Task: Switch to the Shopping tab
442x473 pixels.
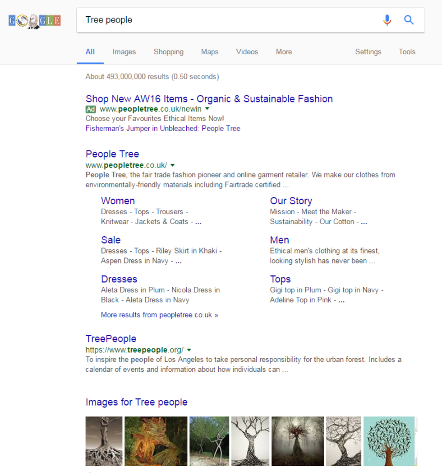Action: [x=168, y=52]
